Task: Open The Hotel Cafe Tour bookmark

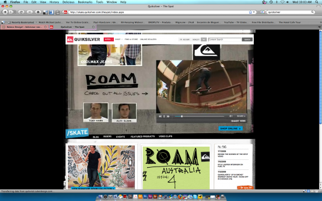Action: 290,22
